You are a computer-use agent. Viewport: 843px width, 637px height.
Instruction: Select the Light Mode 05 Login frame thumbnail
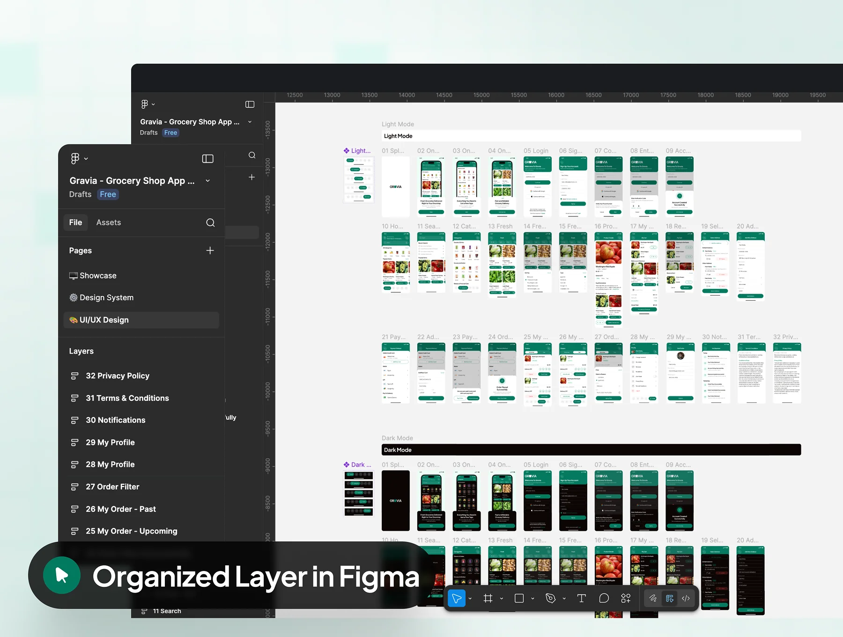tap(538, 186)
